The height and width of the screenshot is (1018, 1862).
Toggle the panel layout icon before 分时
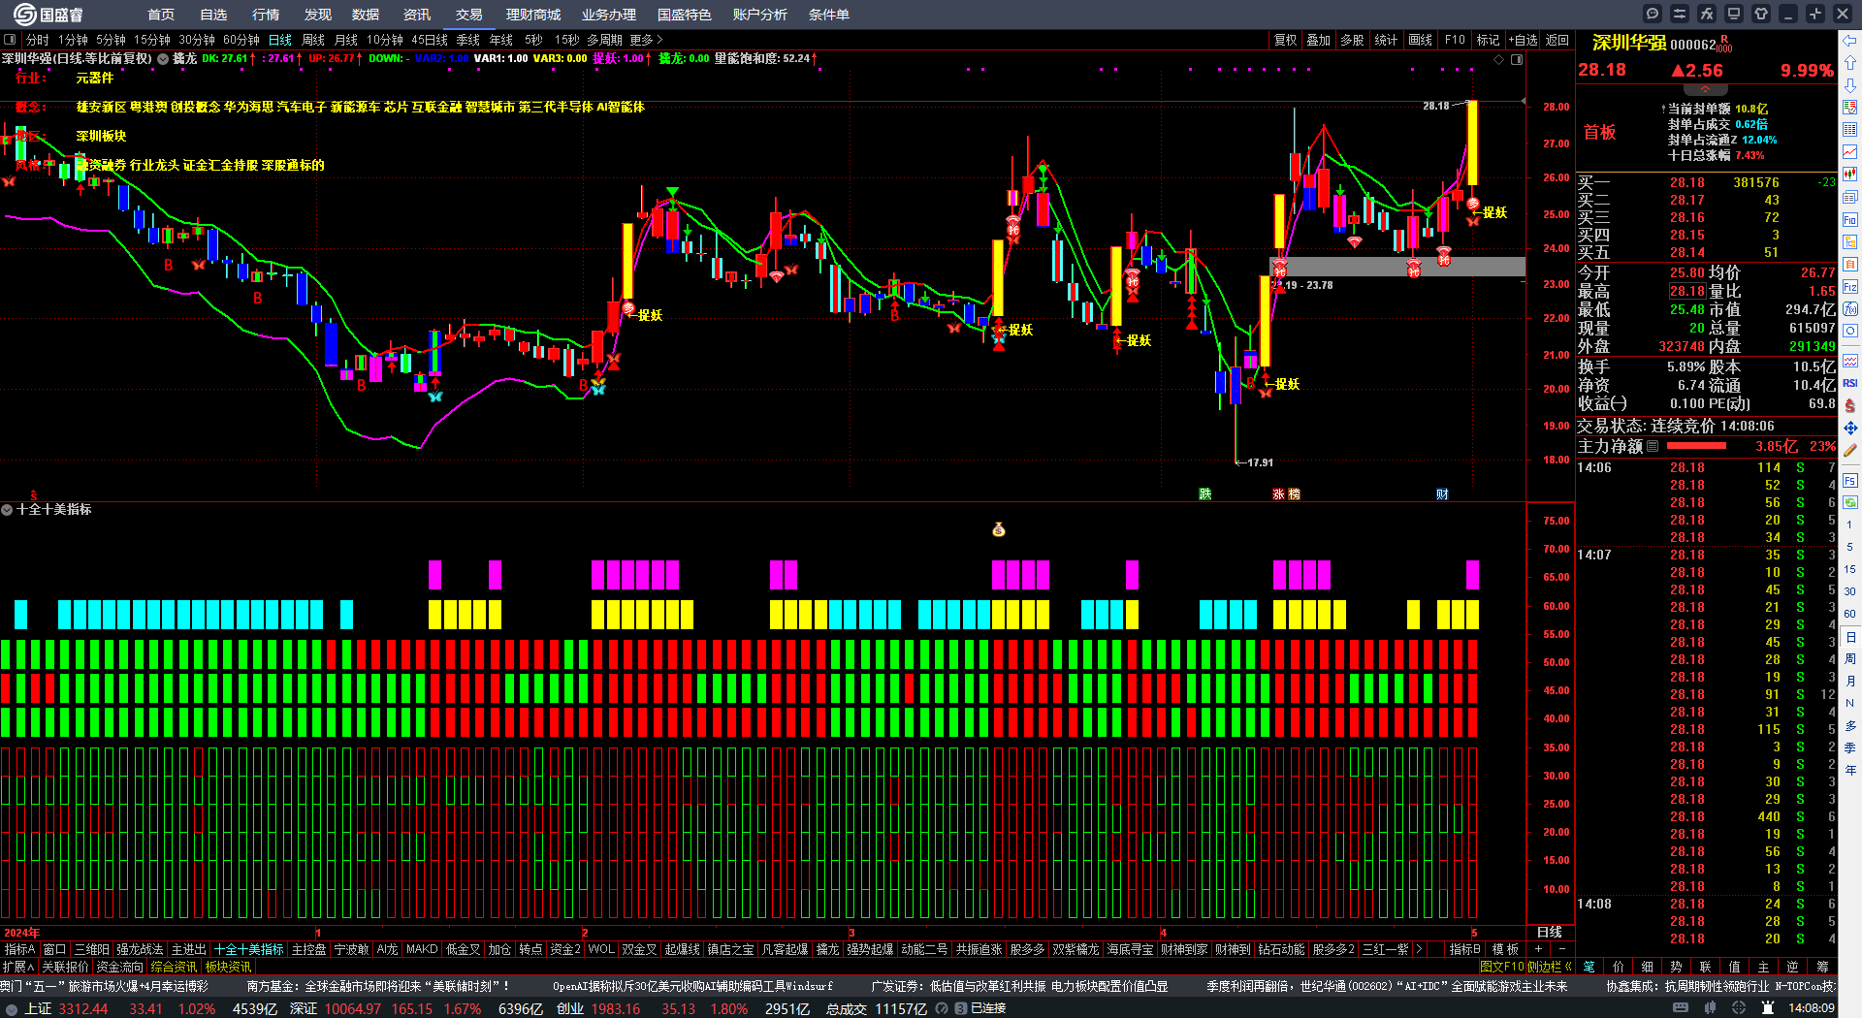(x=10, y=40)
